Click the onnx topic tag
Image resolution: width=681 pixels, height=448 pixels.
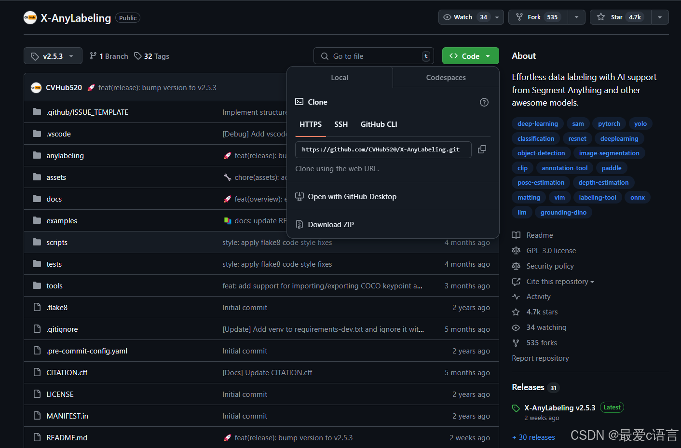point(638,198)
